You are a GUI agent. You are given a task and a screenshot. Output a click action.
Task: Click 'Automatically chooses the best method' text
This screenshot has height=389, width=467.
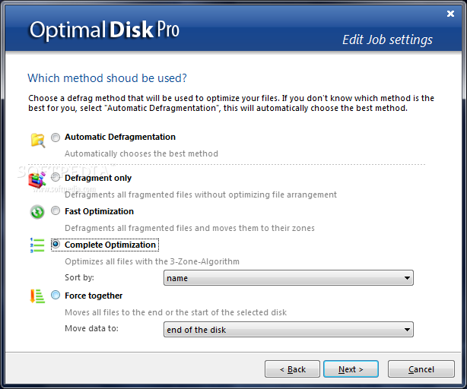pyautogui.click(x=141, y=153)
